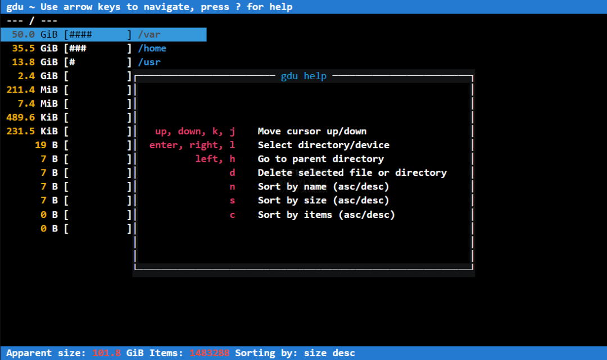Click 'Delete selected file or directory' line

click(x=352, y=173)
